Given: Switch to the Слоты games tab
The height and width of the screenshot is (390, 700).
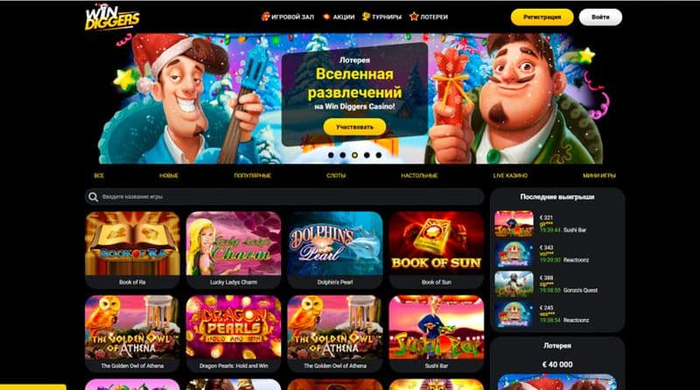Looking at the screenshot, I should tap(336, 176).
